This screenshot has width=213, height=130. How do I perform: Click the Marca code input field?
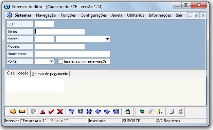(x=45, y=39)
